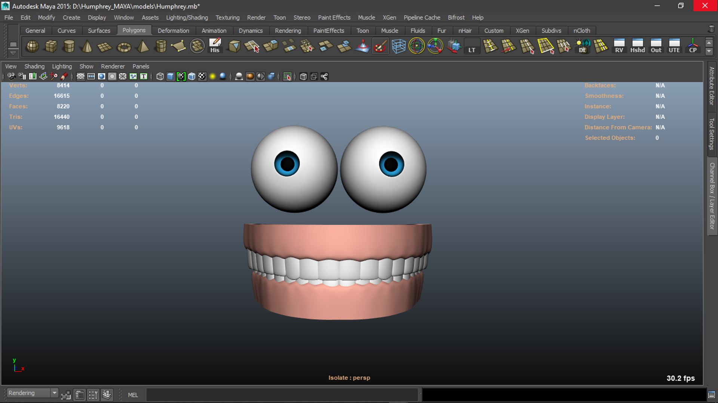
Task: Toggle use all lights yellow sphere icon
Action: 212,77
